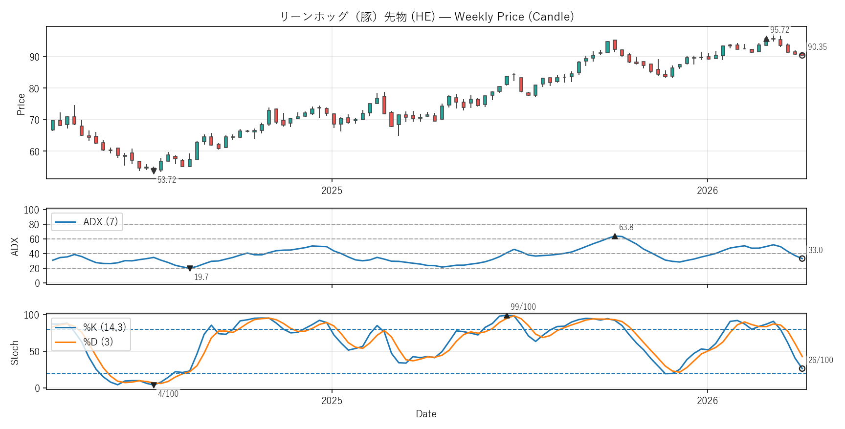Click the ADX low triangle marker at 19.7
This screenshot has height=429, width=845.
coord(190,268)
